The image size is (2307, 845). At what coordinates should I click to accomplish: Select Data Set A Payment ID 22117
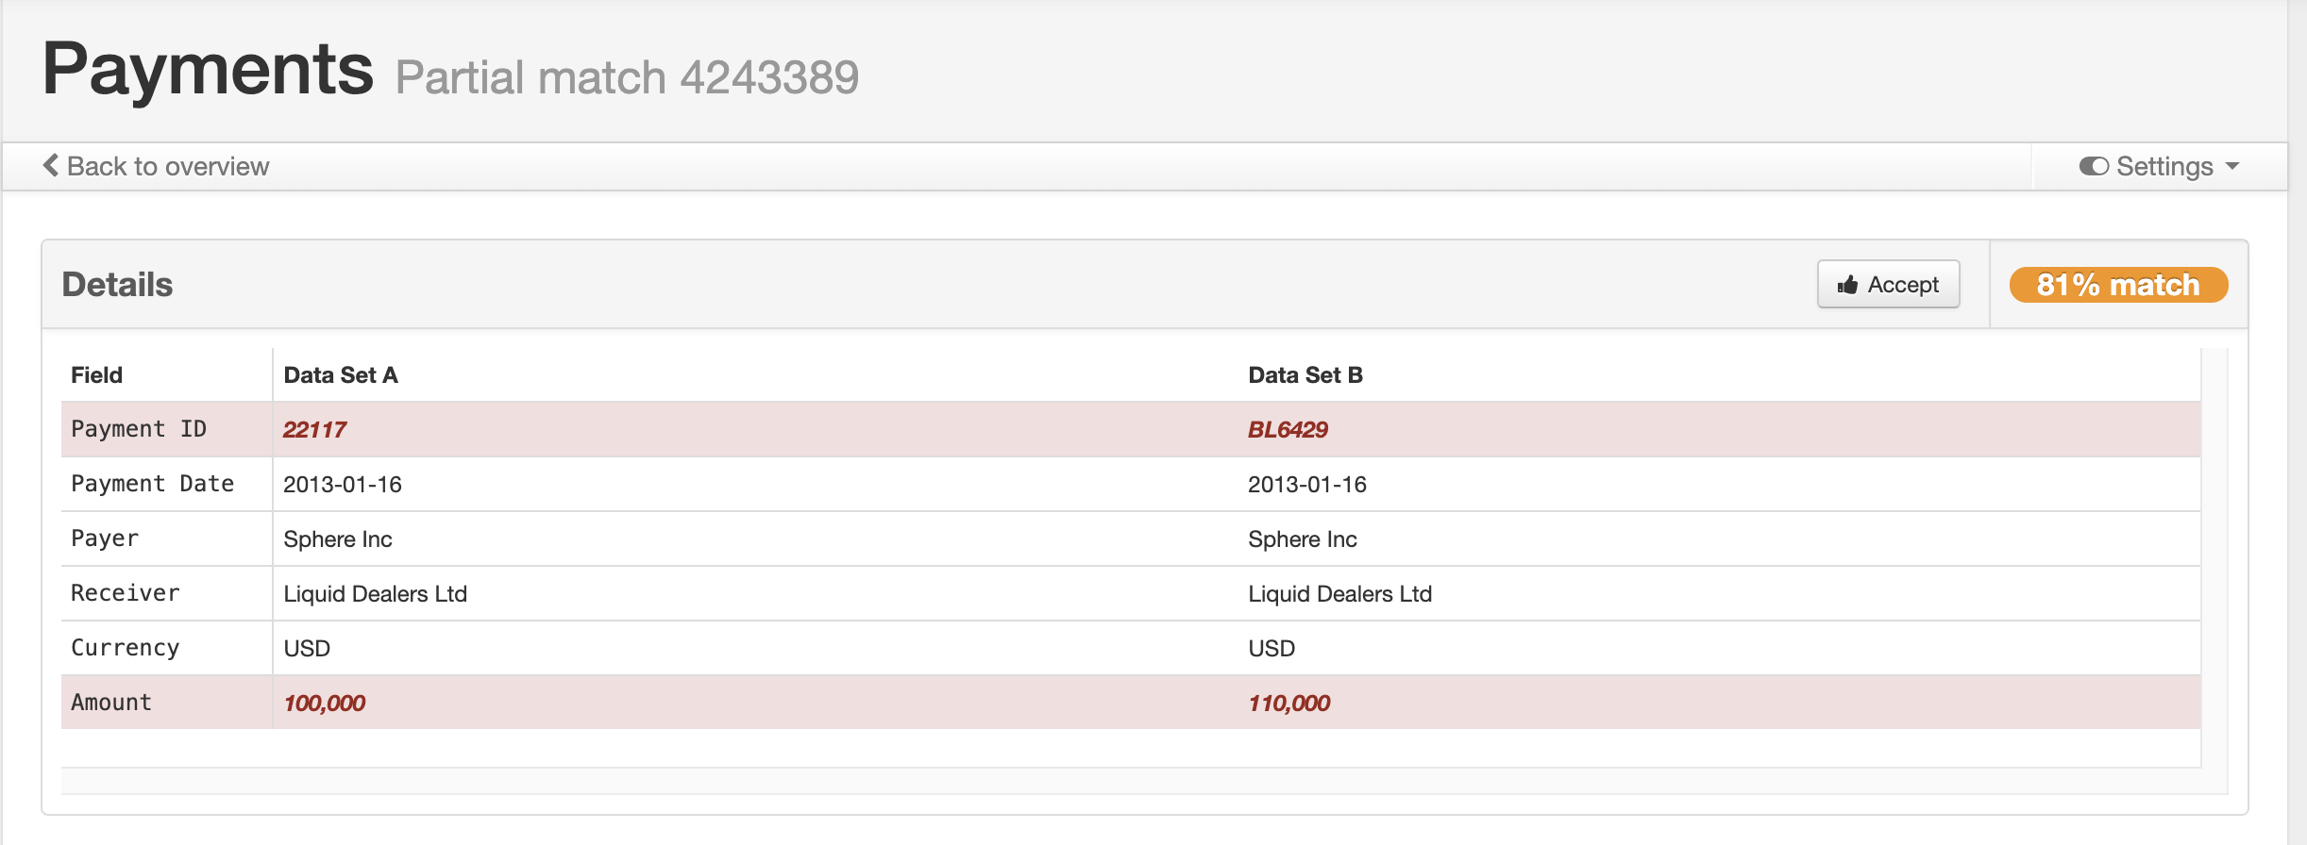[x=314, y=430]
